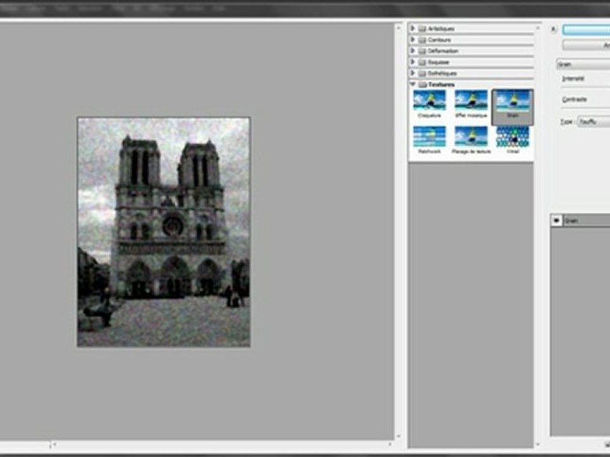This screenshot has height=457, width=610.
Task: Click preview horizontal scrollbar right arrow
Action: (390, 444)
